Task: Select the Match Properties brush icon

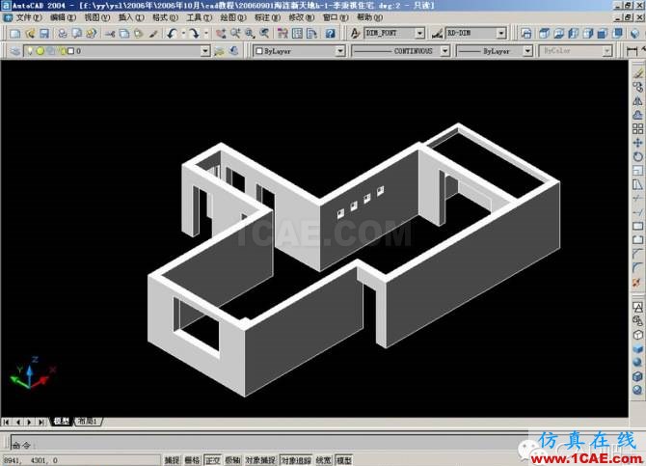Action: pos(153,34)
